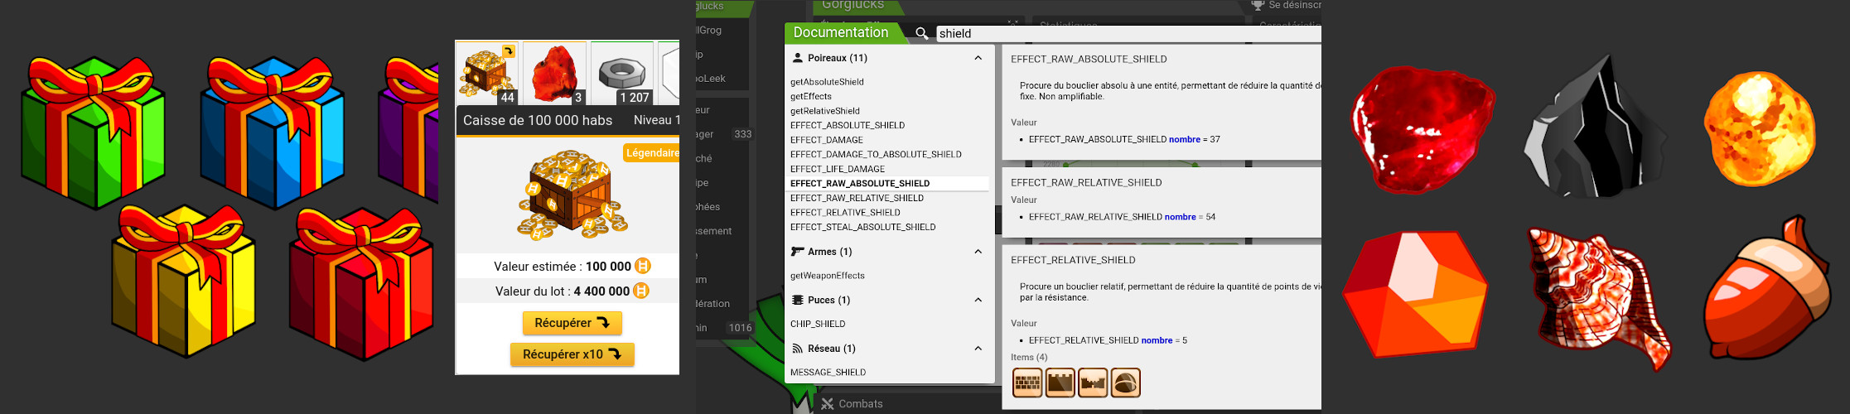Screen dimensions: 1850x414
Task: Select the metal nut inventory item
Action: (622, 74)
